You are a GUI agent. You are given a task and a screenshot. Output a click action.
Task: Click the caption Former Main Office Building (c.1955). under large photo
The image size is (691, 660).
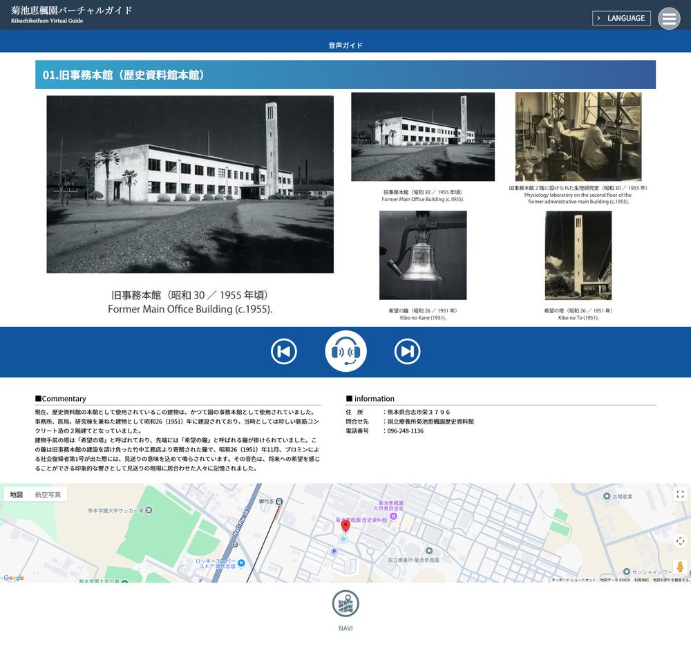coord(190,309)
